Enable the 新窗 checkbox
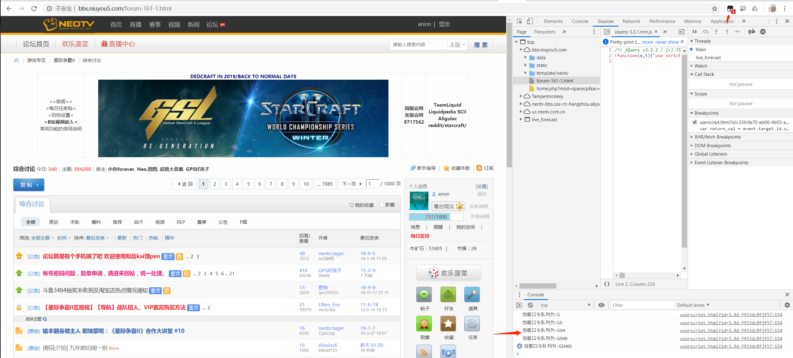The image size is (793, 358). pyautogui.click(x=382, y=205)
